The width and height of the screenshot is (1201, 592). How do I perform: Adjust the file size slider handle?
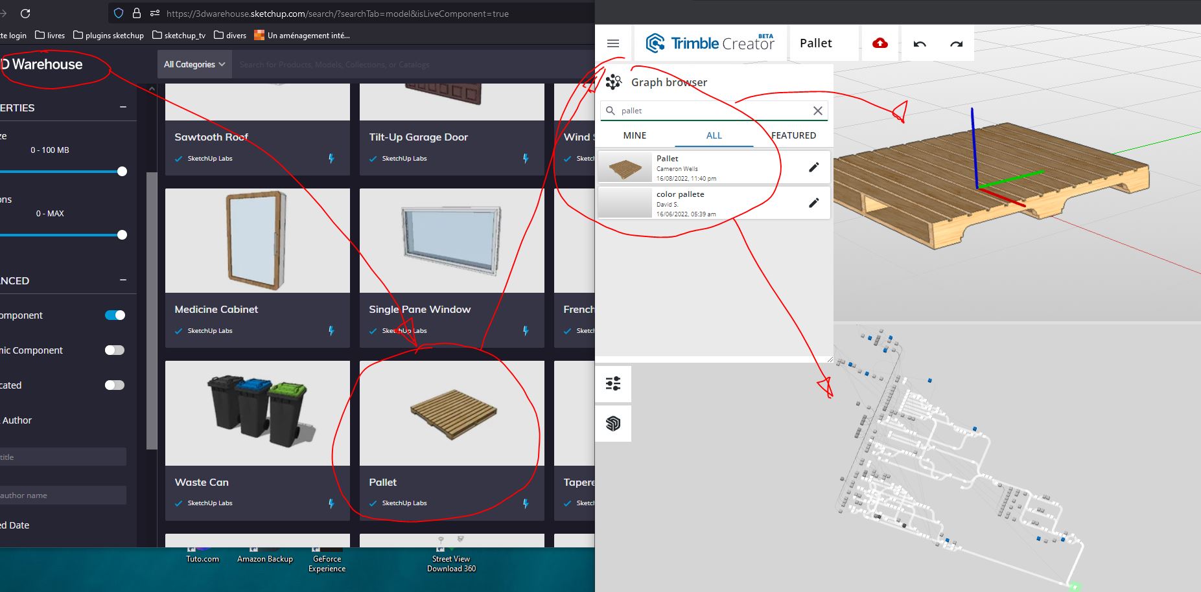pyautogui.click(x=122, y=172)
